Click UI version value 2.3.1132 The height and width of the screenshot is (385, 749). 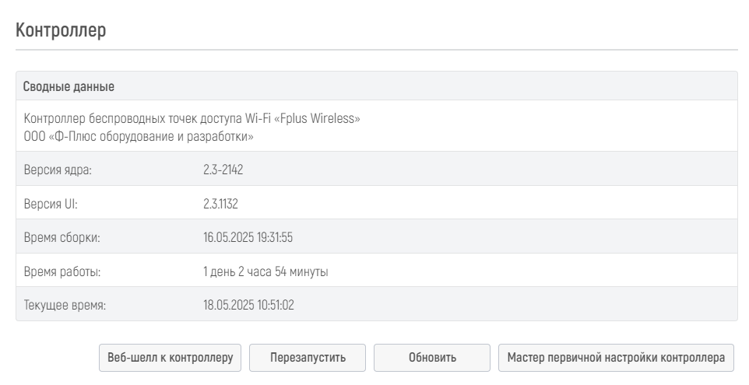[220, 205]
